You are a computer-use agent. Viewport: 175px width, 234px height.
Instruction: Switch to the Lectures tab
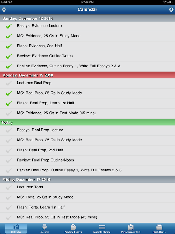pyautogui.click(x=44, y=228)
